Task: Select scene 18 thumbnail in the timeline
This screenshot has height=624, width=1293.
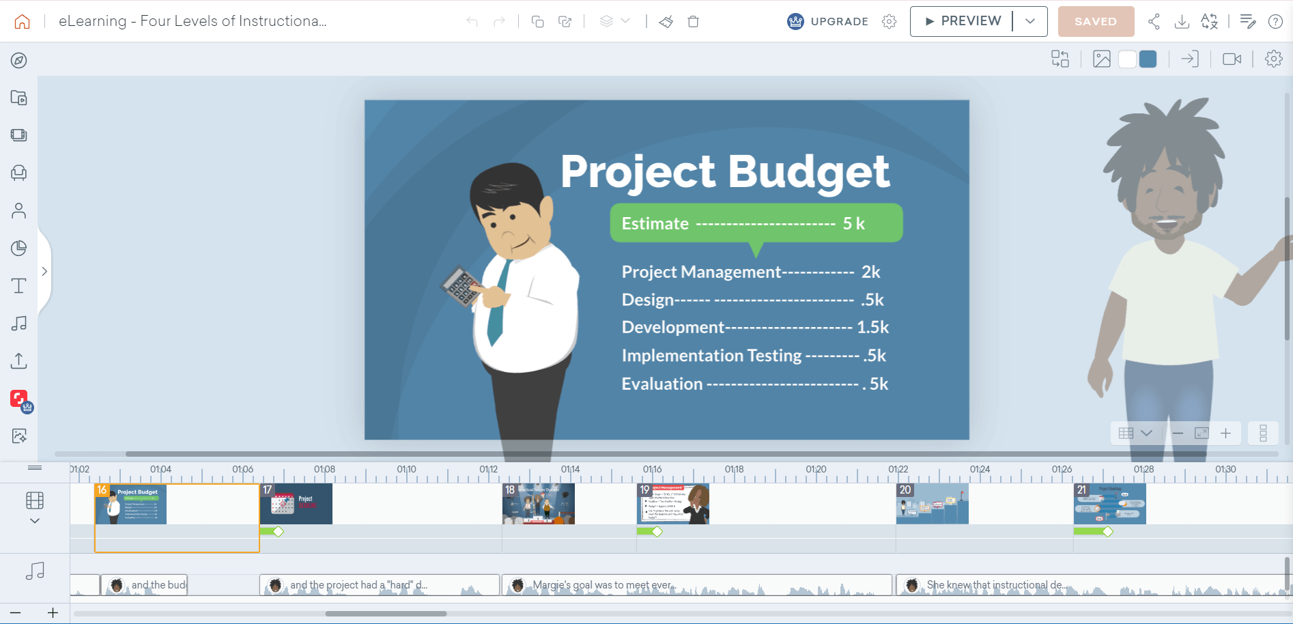Action: point(539,504)
